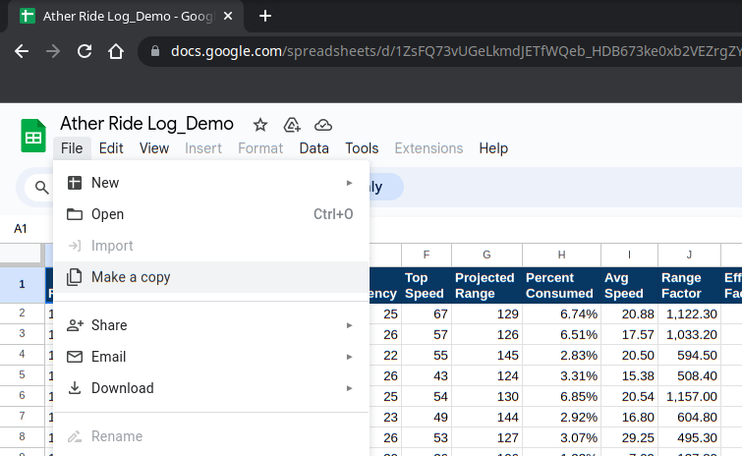This screenshot has width=742, height=456.
Task: Choose Share from the File menu
Action: [x=211, y=325]
